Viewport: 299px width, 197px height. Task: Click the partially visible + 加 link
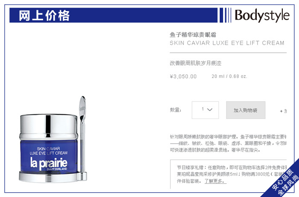coord(283,111)
